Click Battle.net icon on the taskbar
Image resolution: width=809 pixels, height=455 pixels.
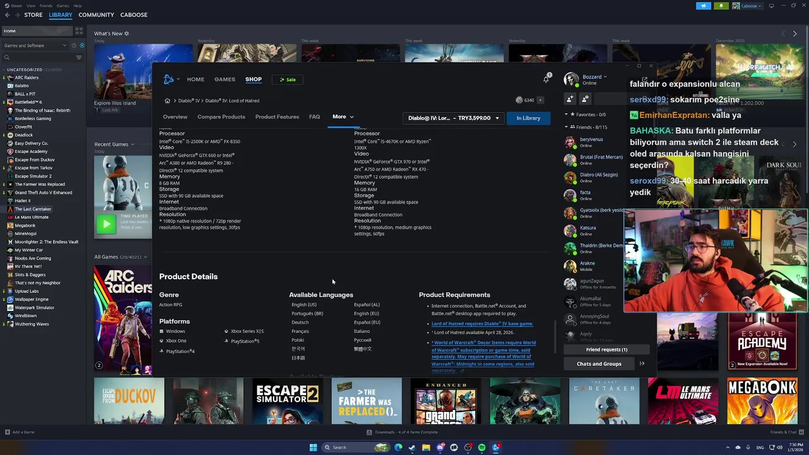pyautogui.click(x=496, y=447)
